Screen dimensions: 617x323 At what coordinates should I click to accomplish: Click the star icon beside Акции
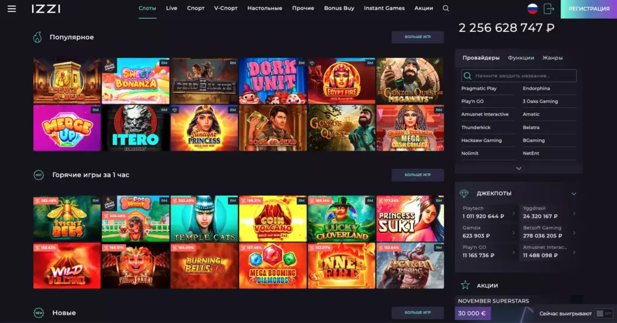point(465,285)
